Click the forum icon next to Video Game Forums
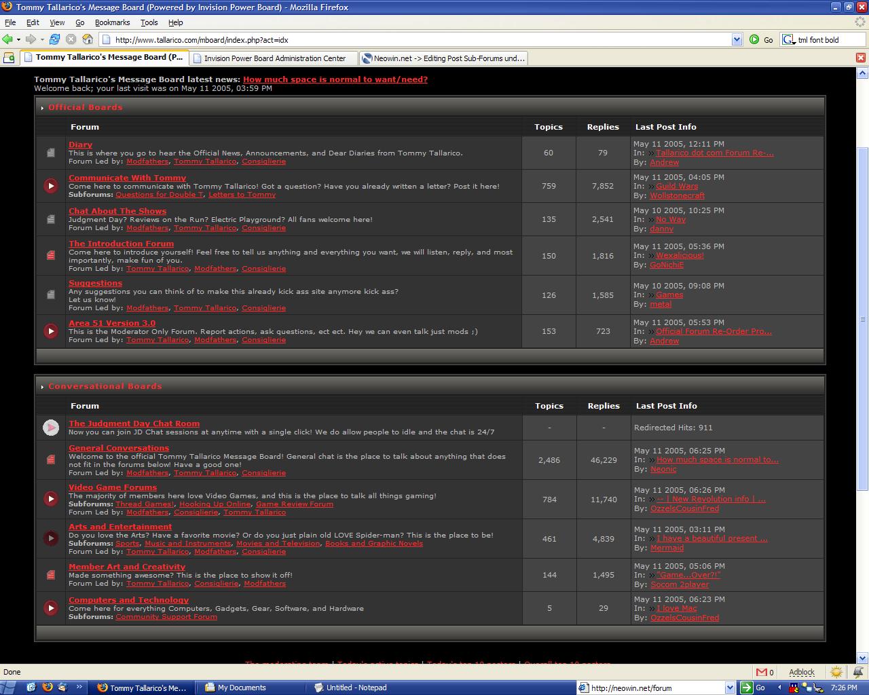The image size is (869, 695). [x=50, y=498]
